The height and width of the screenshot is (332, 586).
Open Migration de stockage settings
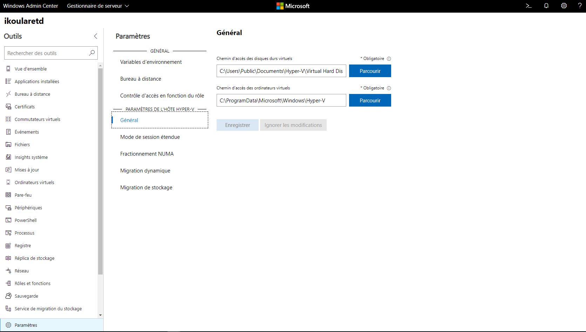[x=146, y=188]
